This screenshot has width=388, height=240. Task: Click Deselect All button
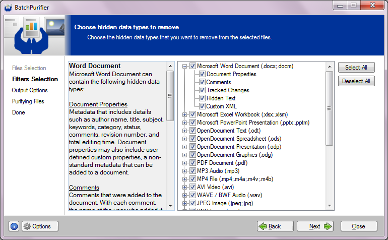[356, 81]
